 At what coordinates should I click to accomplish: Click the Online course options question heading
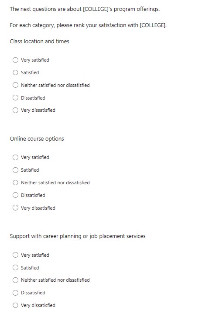37,139
